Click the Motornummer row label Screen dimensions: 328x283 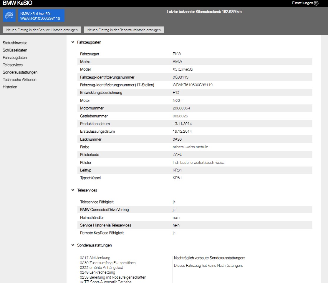pyautogui.click(x=92, y=108)
